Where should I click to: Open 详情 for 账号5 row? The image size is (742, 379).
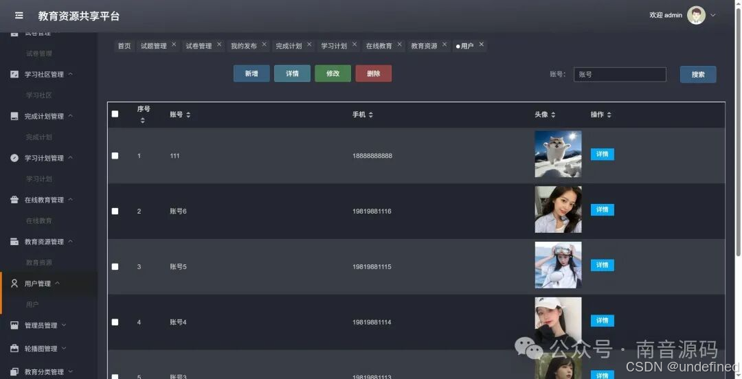[x=603, y=265]
